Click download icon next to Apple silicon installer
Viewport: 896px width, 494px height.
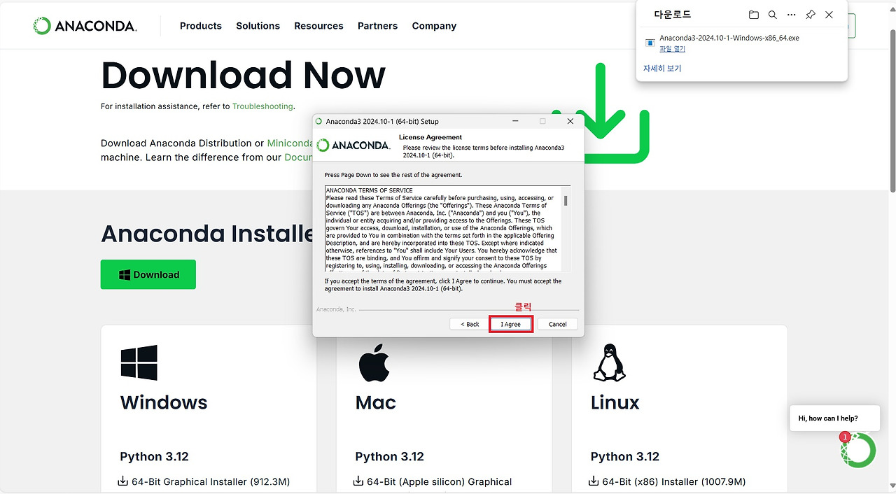point(359,481)
